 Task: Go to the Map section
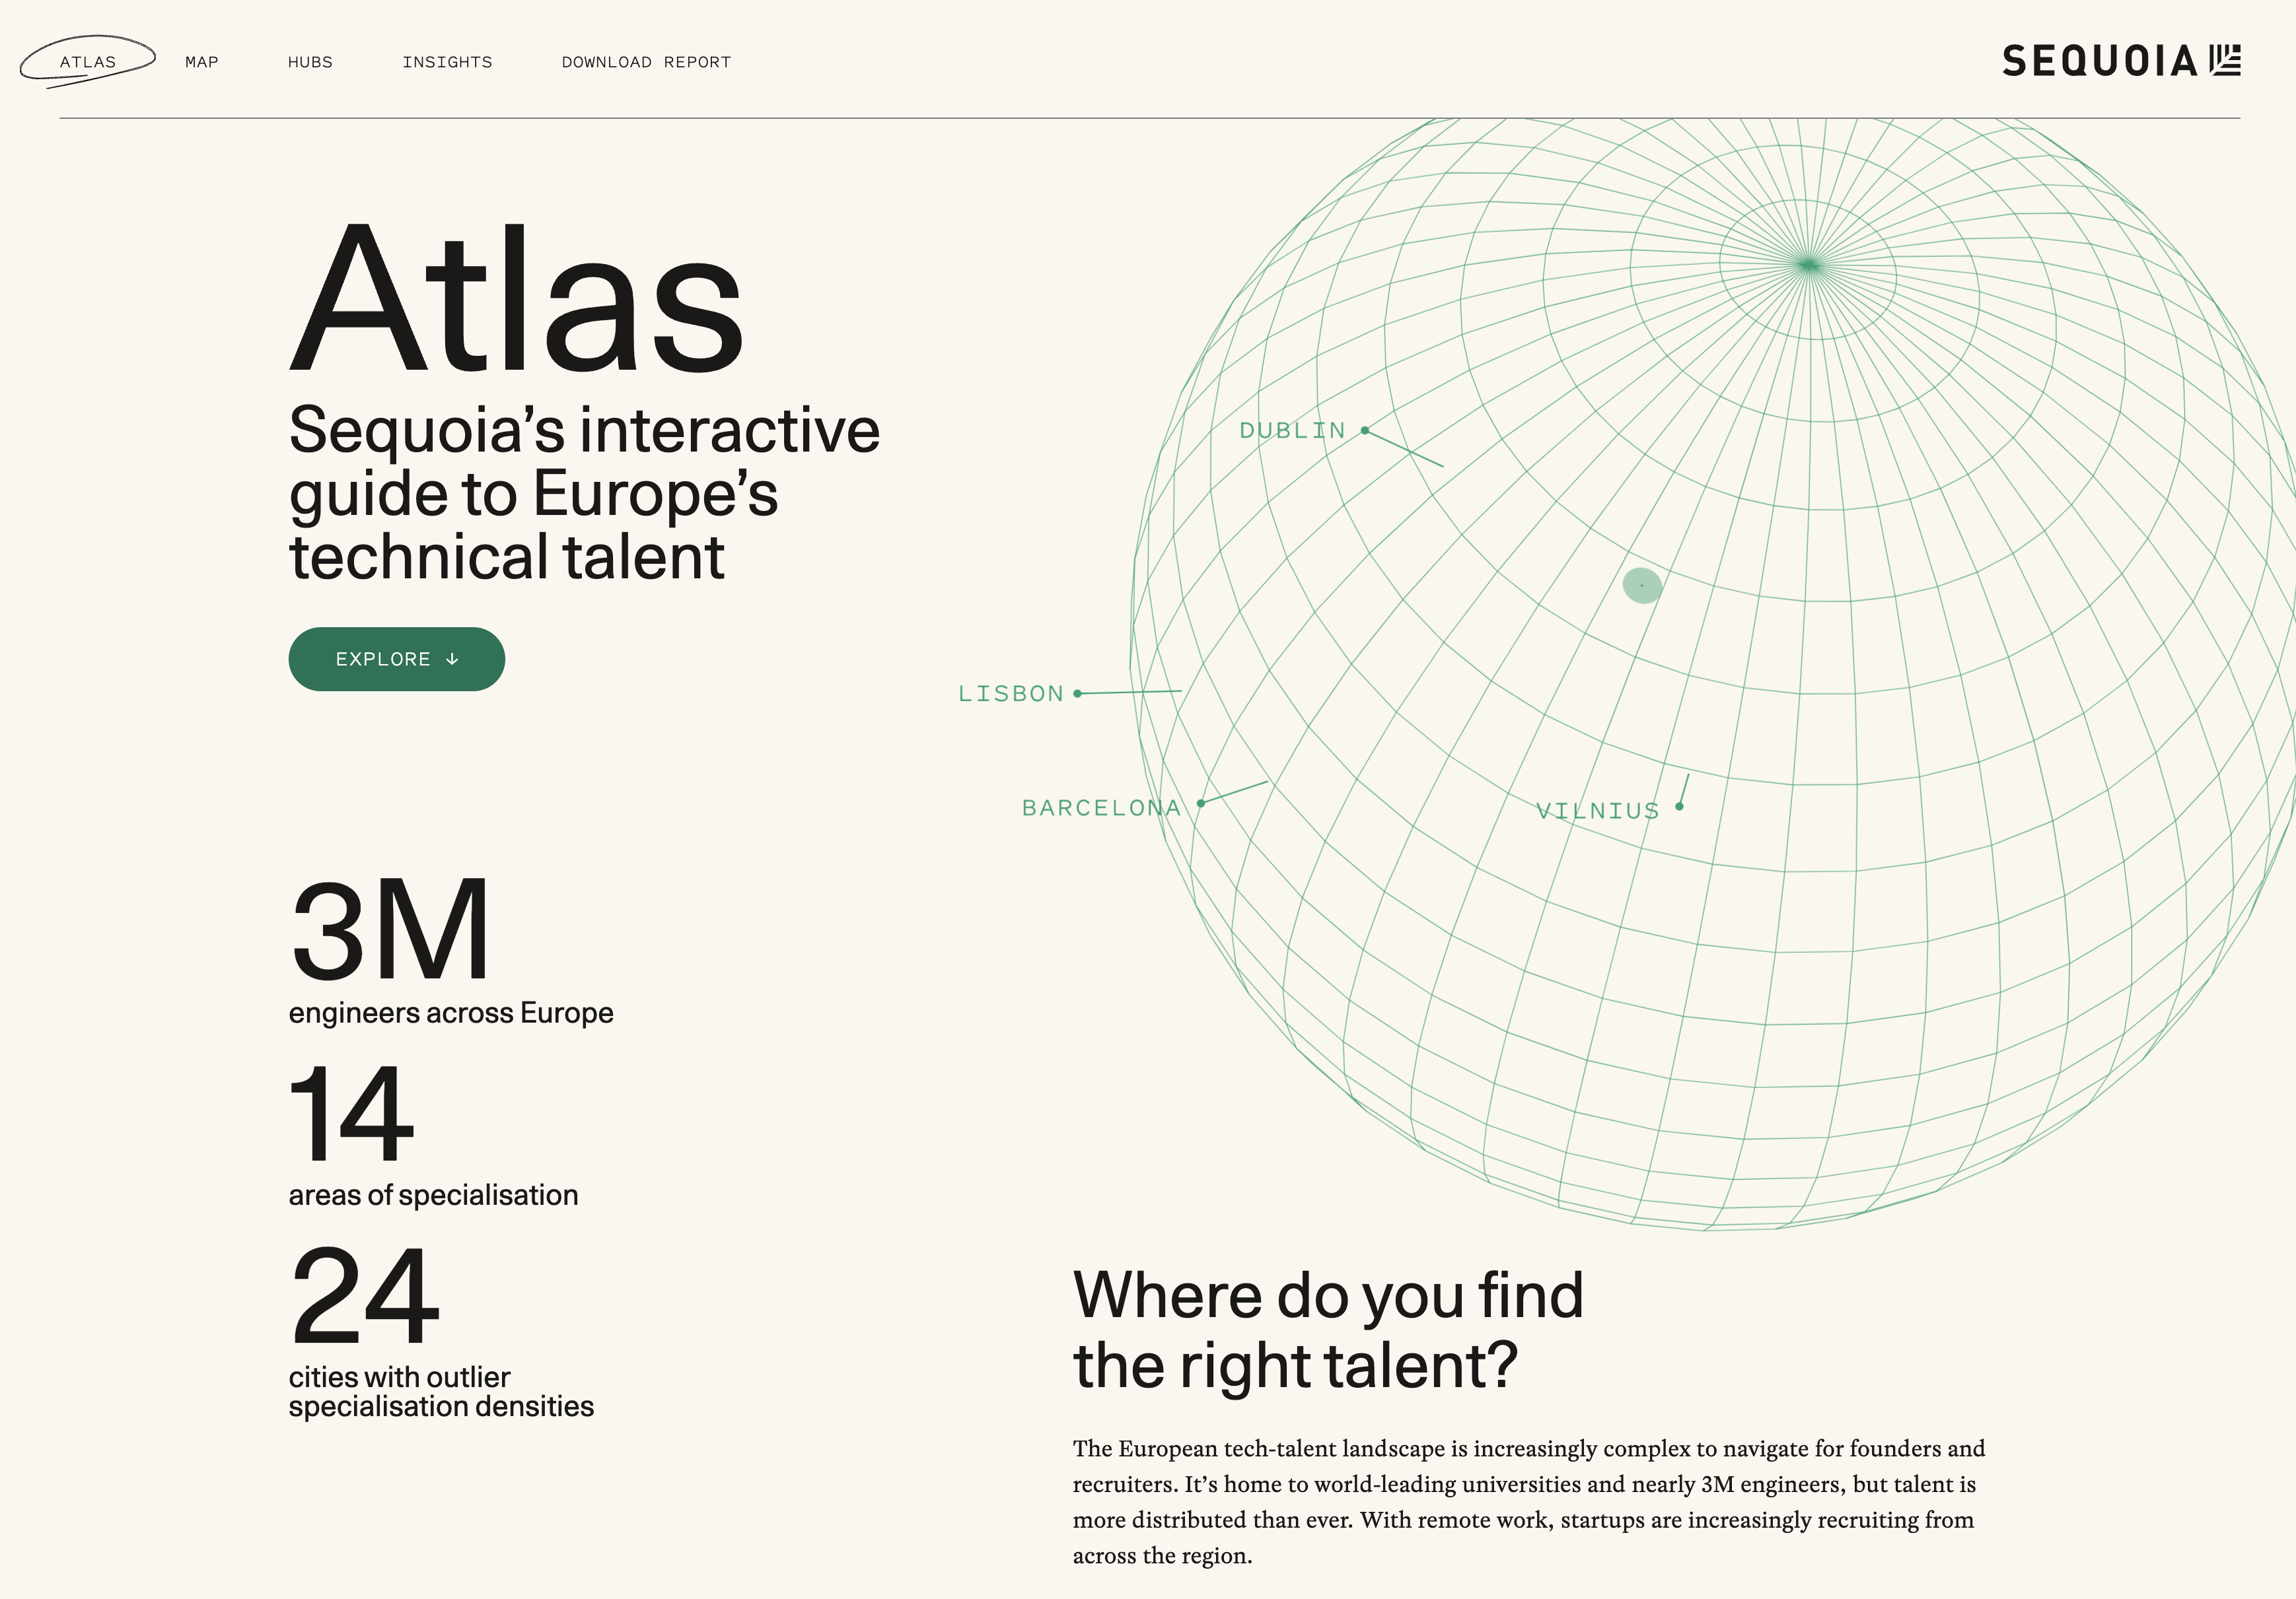tap(202, 62)
